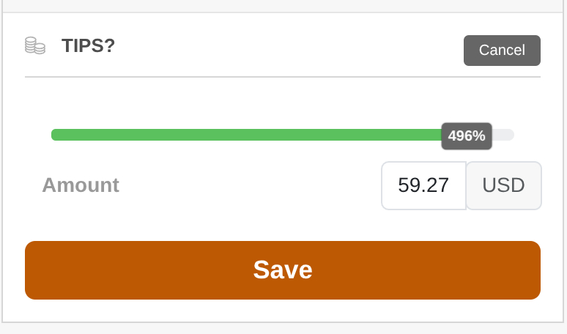Viewport: 567px width, 334px height.
Task: Dismiss the tips form with Cancel
Action: [502, 51]
